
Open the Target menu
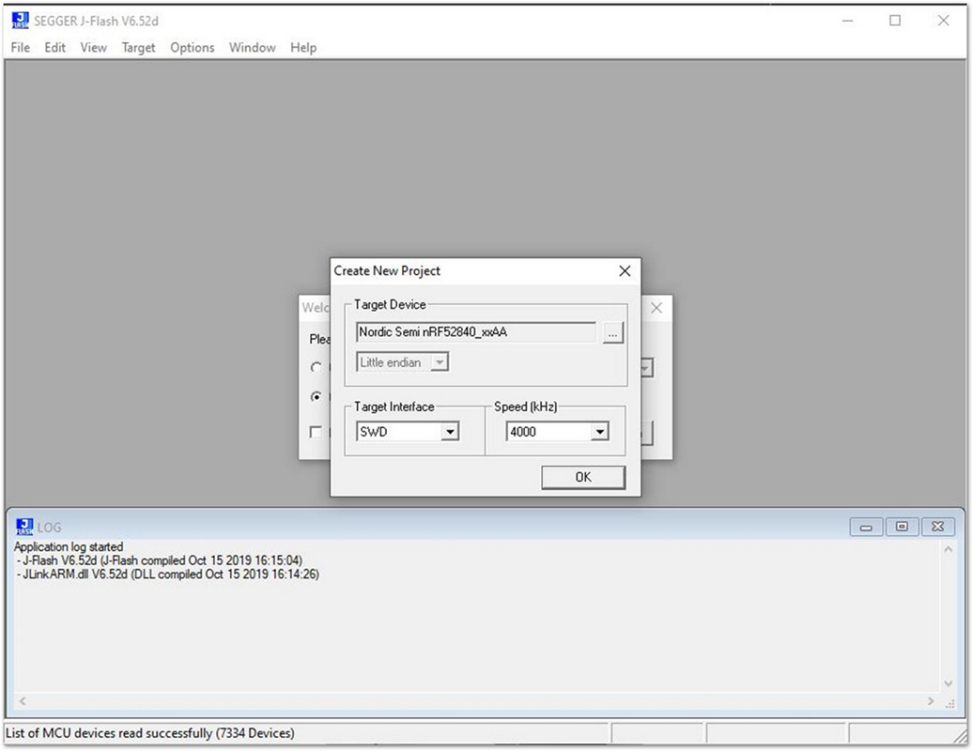pos(138,48)
